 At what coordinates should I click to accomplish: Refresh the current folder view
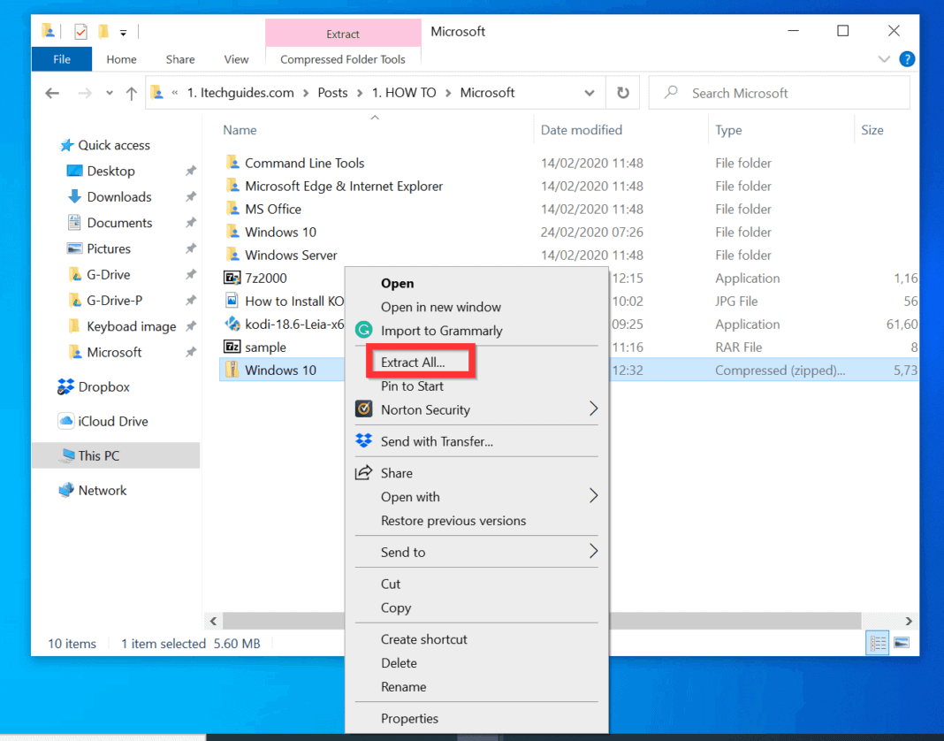[623, 93]
